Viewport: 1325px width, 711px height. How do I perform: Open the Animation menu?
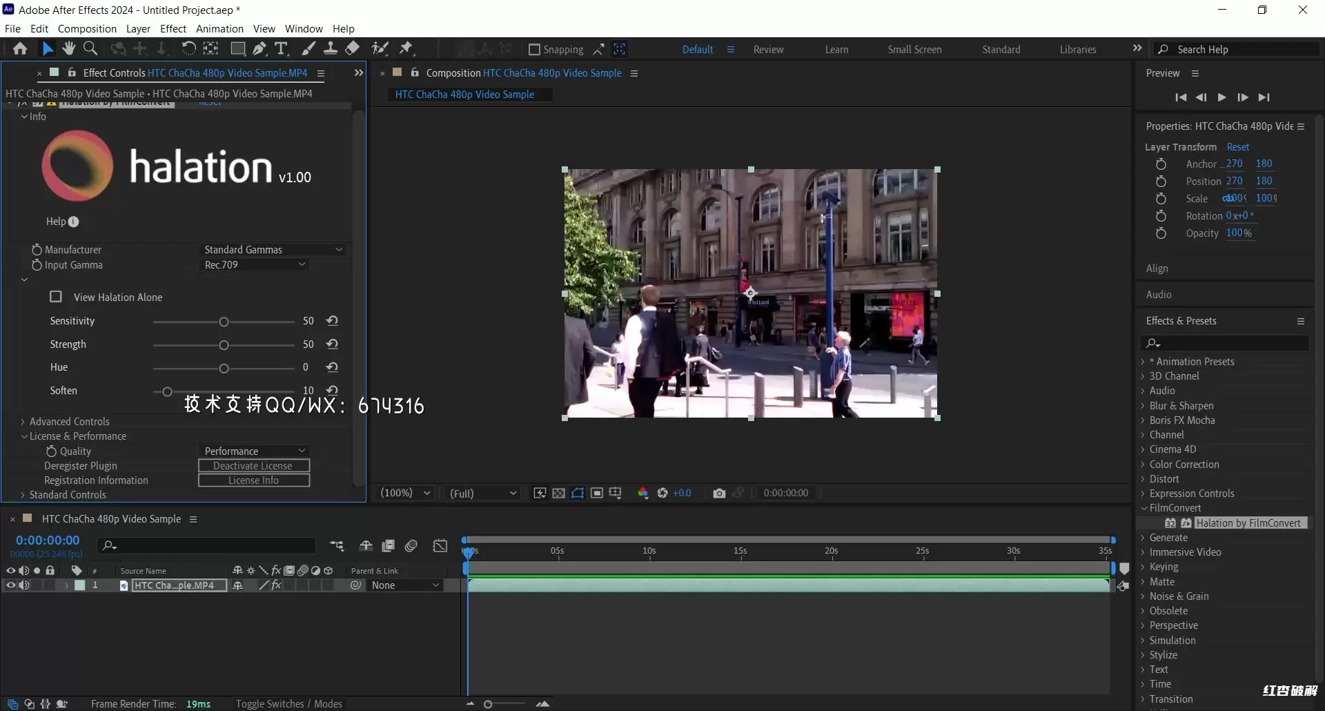(219, 28)
